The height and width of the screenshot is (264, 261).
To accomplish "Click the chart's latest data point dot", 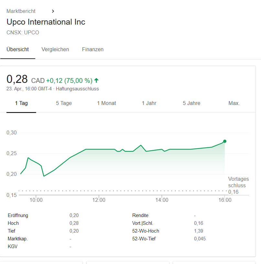I will coord(224,141).
